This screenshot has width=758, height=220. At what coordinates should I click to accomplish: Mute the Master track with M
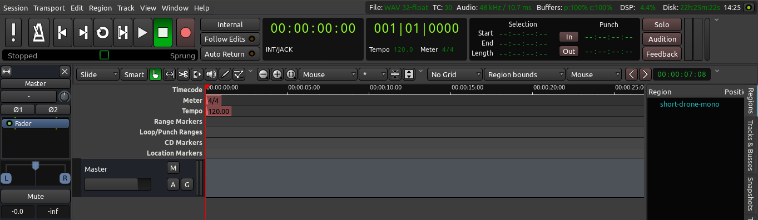click(x=173, y=168)
